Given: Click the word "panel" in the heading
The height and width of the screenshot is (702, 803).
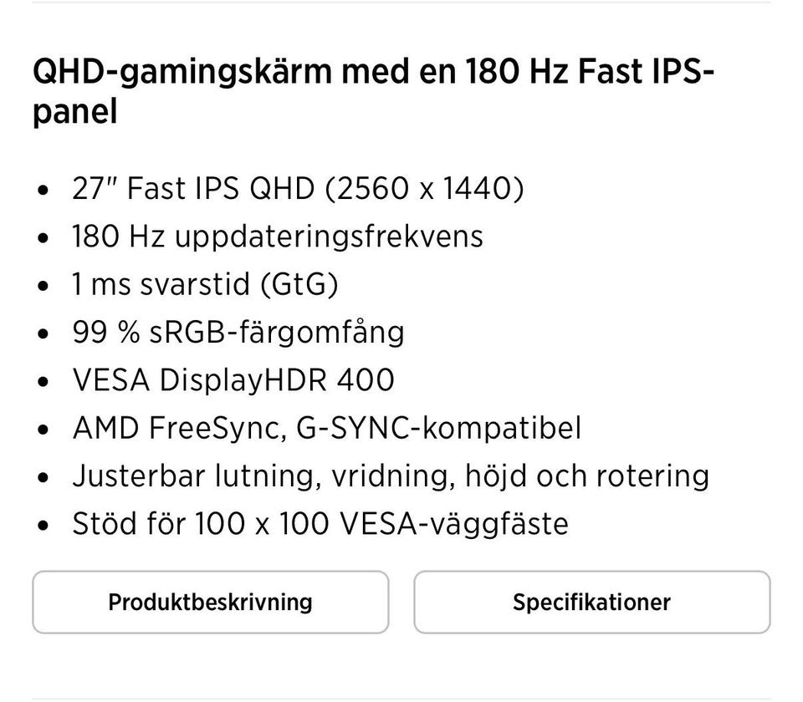Looking at the screenshot, I should click(75, 111).
